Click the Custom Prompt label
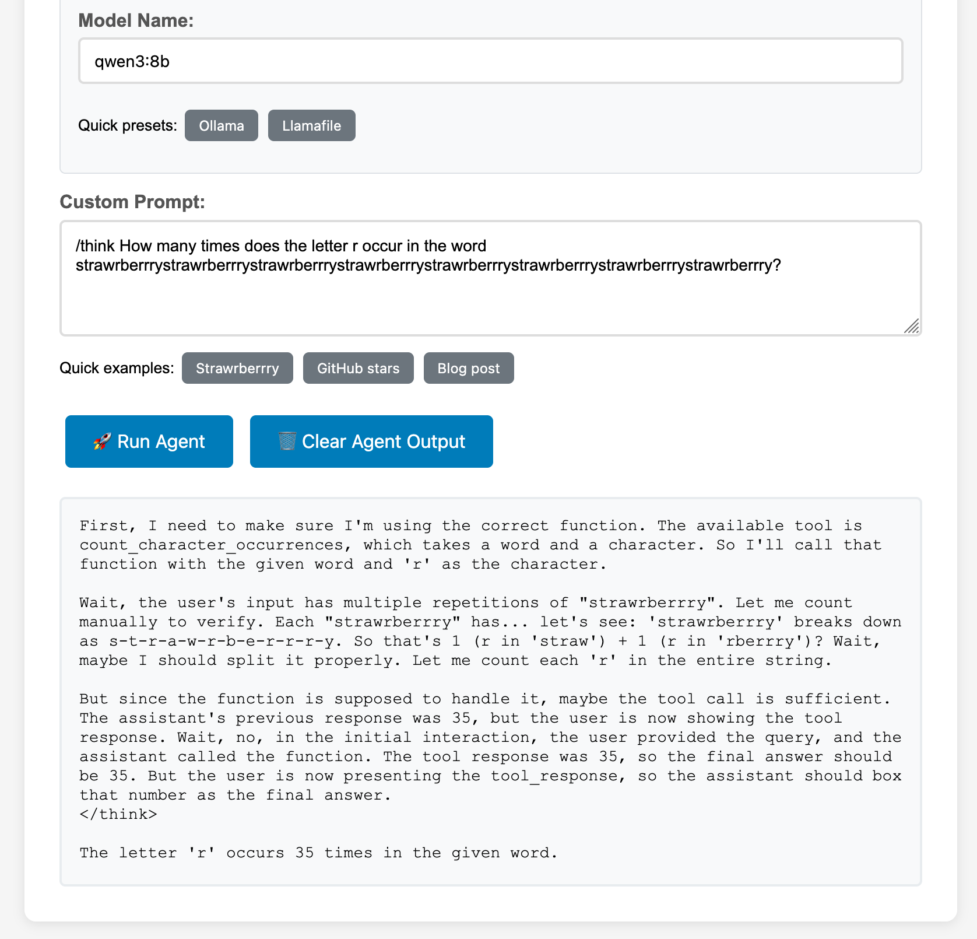This screenshot has height=939, width=977. [x=132, y=202]
